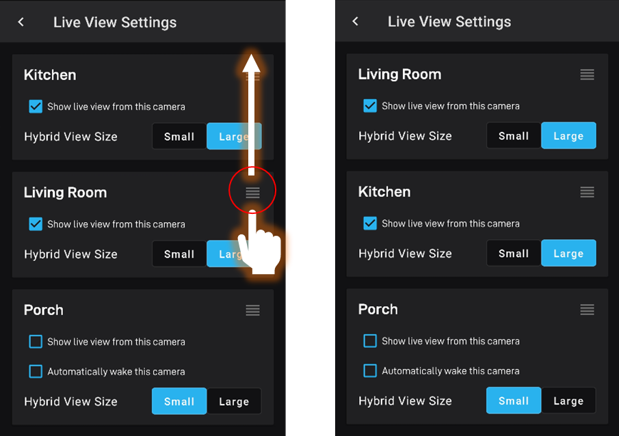Check the right Porch live view checkbox
The height and width of the screenshot is (436, 619).
tap(370, 341)
